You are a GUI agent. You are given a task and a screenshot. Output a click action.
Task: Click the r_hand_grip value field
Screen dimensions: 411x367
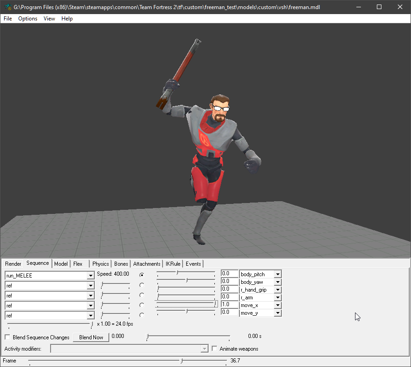click(229, 289)
